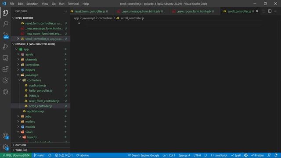Change indentation Spaces: 4

click(x=184, y=155)
